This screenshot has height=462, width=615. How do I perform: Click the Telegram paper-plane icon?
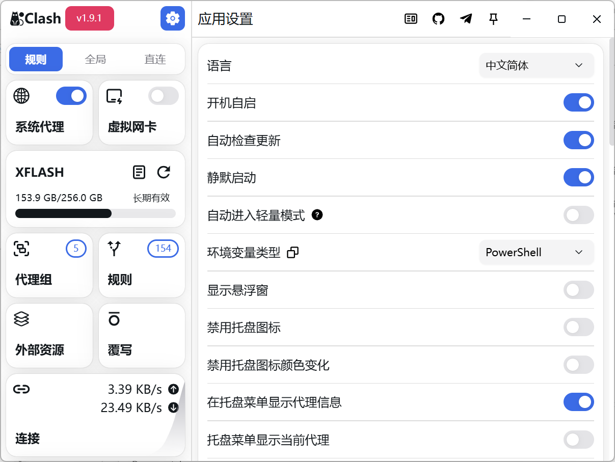466,19
